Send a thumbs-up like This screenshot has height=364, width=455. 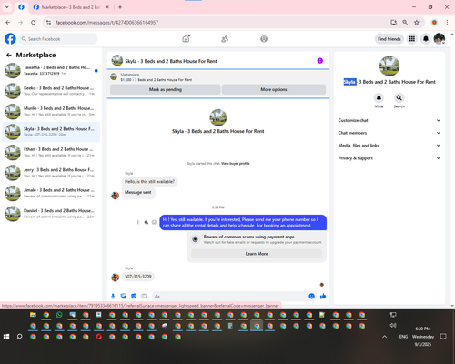[323, 296]
